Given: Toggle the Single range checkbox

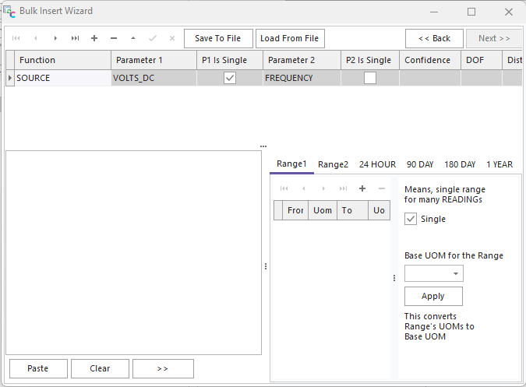Looking at the screenshot, I should (411, 219).
